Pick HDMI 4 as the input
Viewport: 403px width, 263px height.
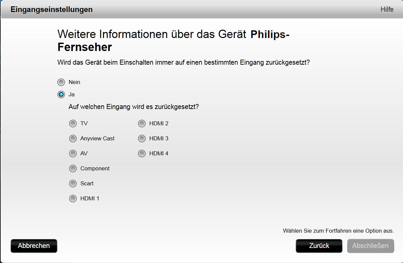[142, 153]
